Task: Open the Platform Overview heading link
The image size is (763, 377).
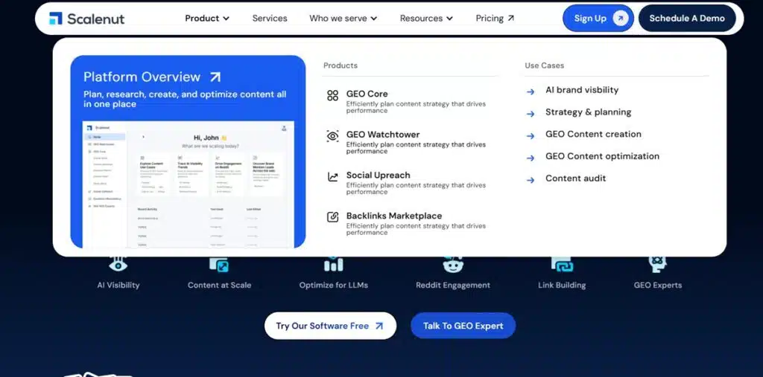Action: (142, 77)
